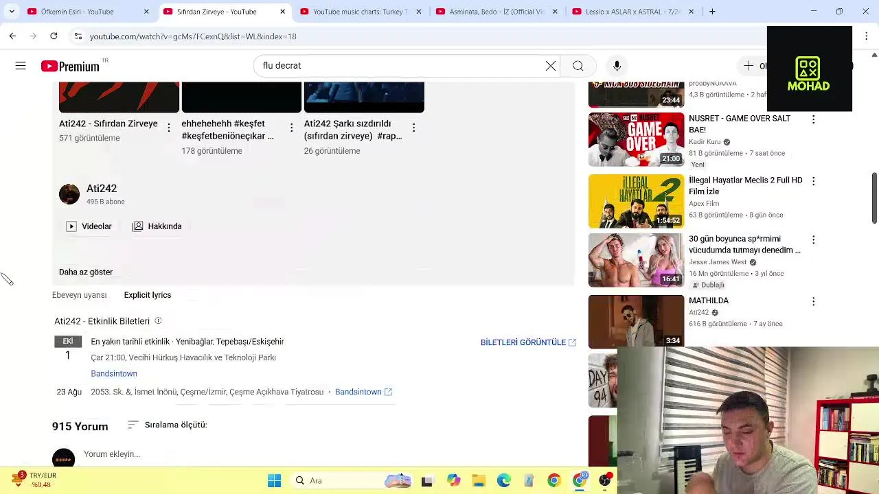Click page vertical scrollbar thumb

coord(874,198)
